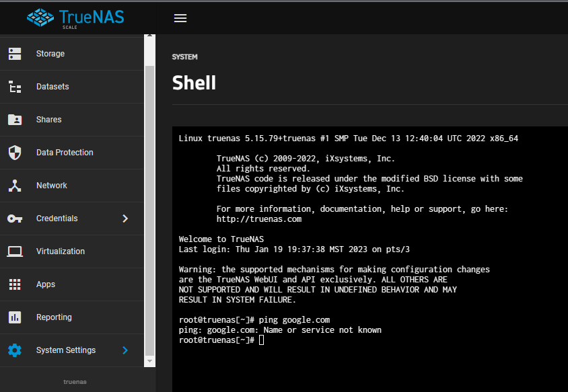Open the Credentials menu label
This screenshot has height=392, width=568.
click(x=57, y=219)
